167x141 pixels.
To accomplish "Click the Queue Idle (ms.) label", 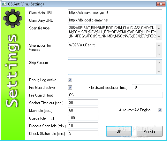I will tap(42, 118).
